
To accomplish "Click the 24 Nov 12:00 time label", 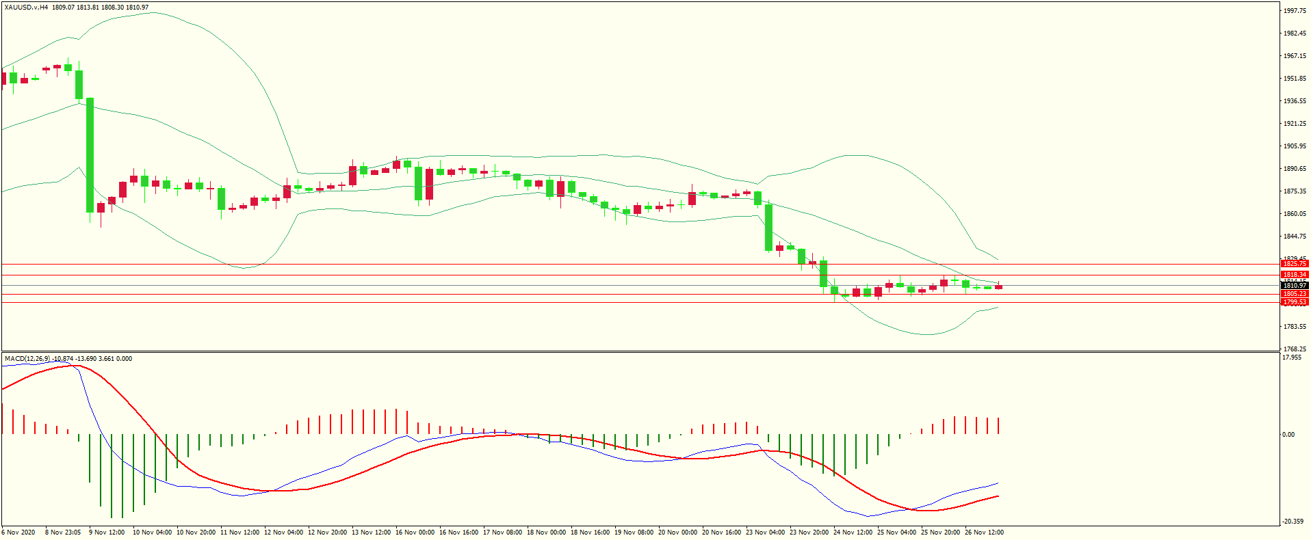I will pos(853,532).
